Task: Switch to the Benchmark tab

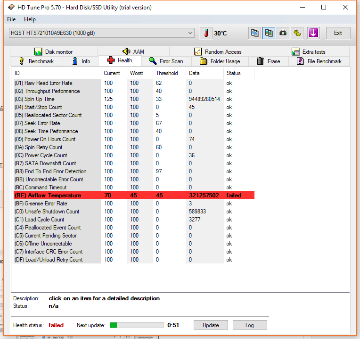Action: (36, 61)
